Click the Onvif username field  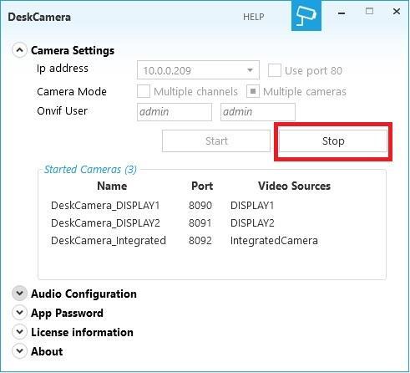(x=175, y=112)
